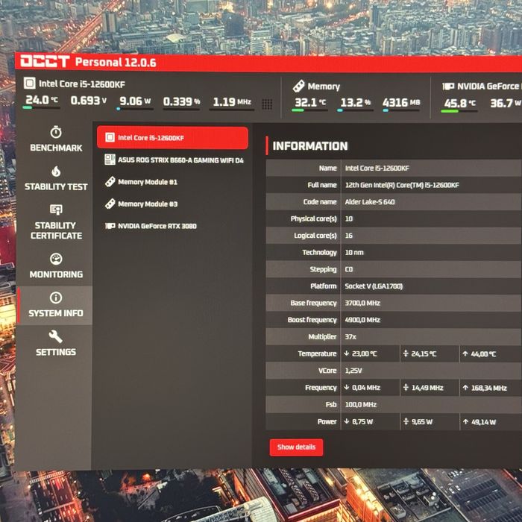522x522 pixels.
Task: Click CPU icon in Intel Core list row
Action: pyautogui.click(x=110, y=137)
